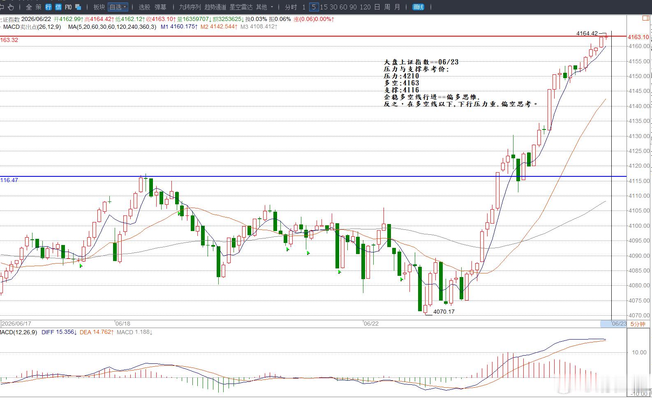
Task: Click the 多空:4163 annotation line
Action: coord(401,83)
